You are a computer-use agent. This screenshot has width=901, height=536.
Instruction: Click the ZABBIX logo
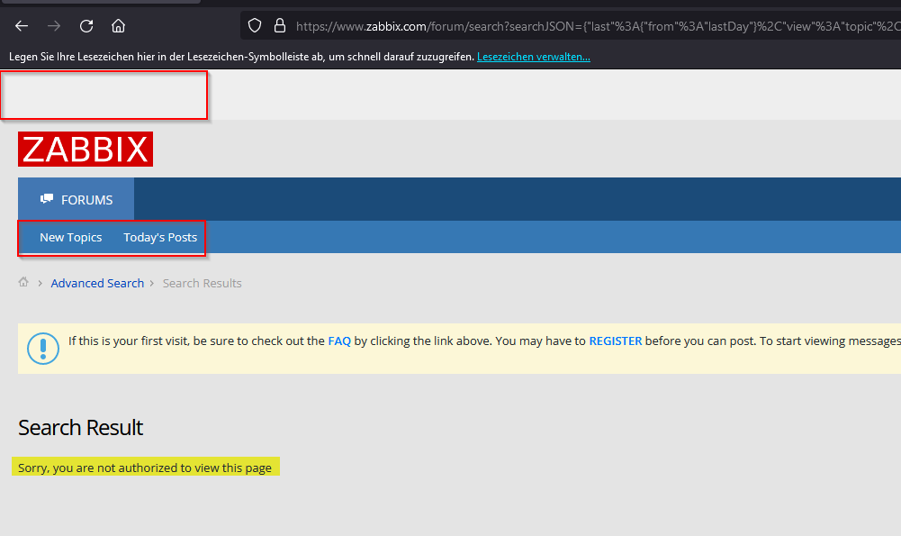85,149
